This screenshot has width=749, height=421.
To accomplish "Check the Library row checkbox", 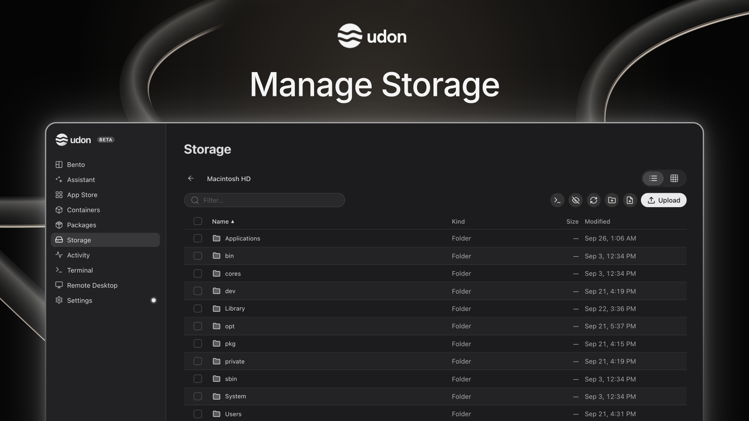I will click(x=198, y=308).
